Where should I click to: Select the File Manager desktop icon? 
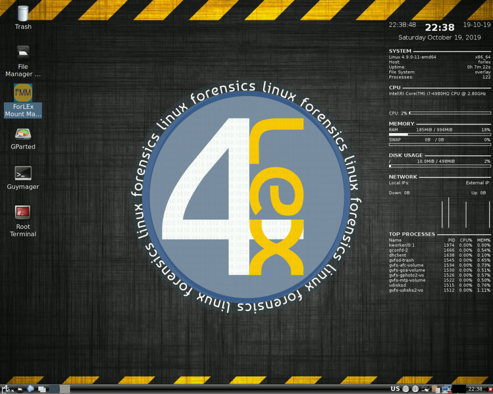(23, 61)
